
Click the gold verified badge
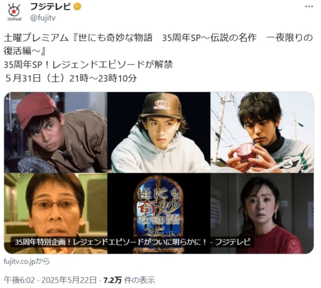pos(77,7)
